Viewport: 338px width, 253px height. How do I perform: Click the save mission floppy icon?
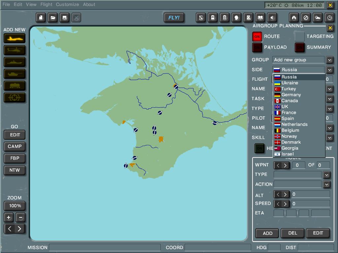65,18
